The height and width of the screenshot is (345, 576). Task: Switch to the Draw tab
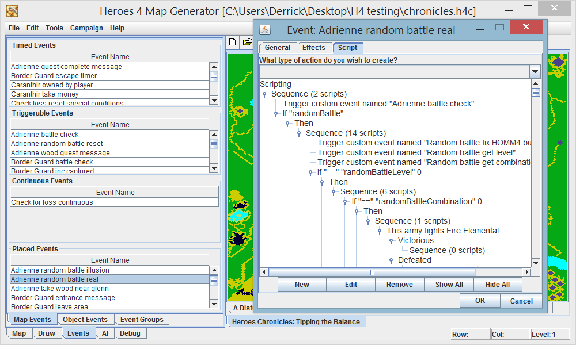[x=47, y=333]
